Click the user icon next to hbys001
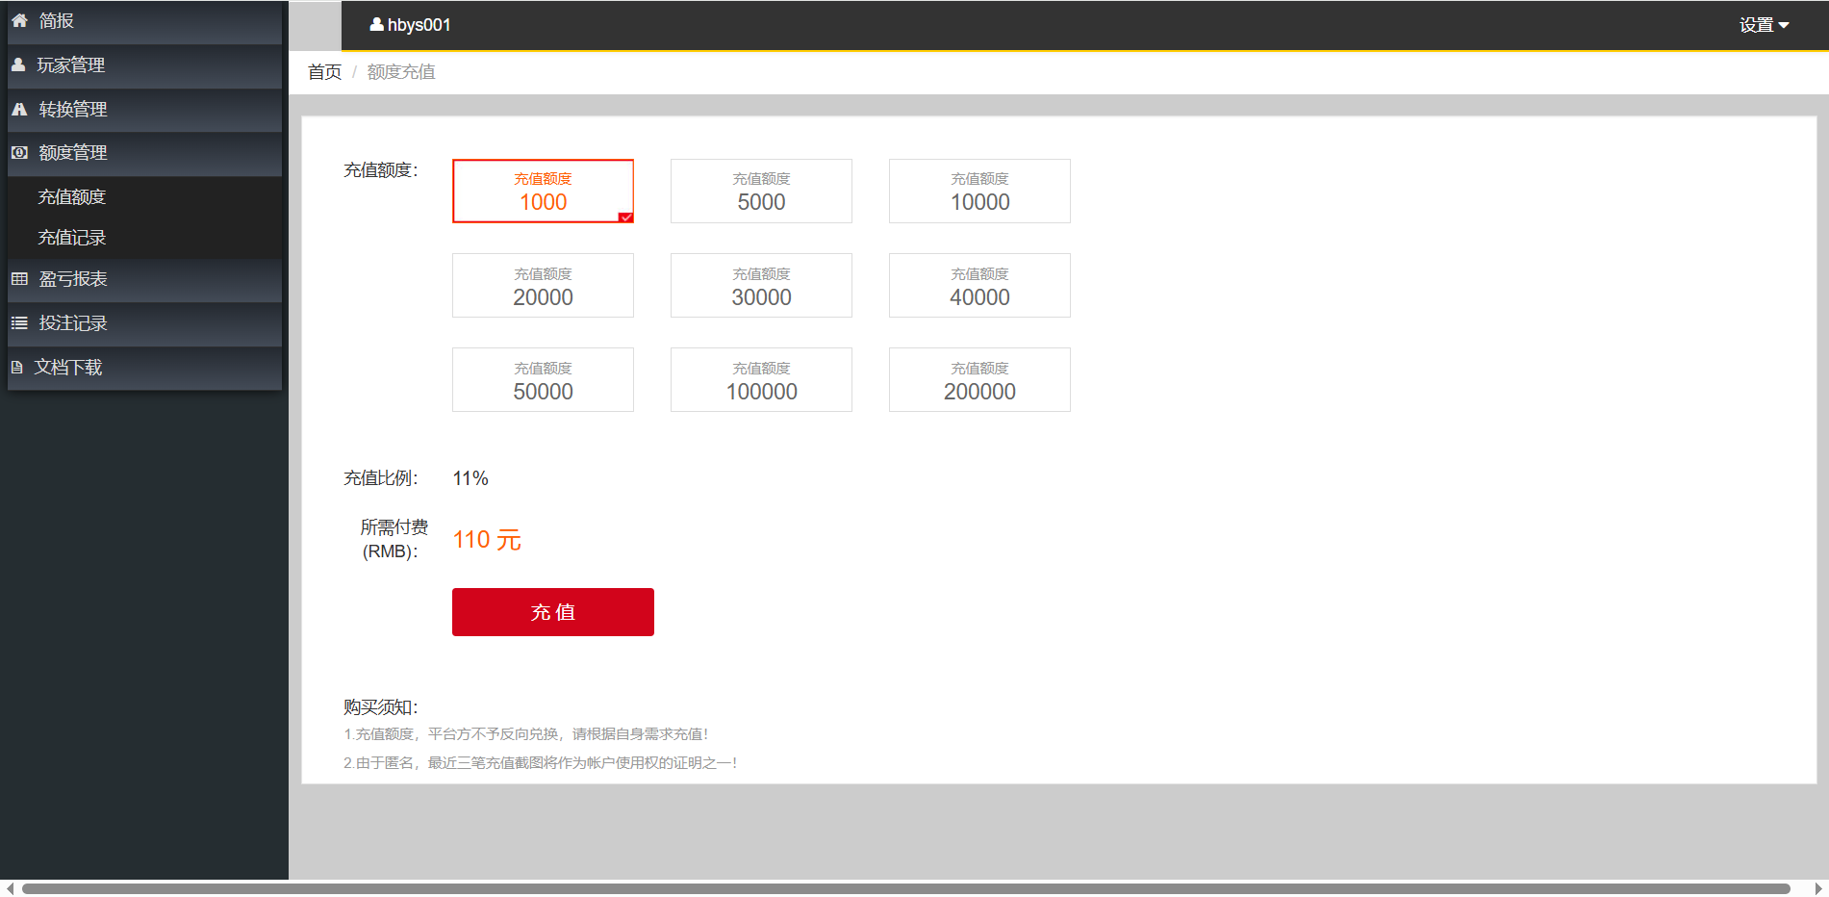This screenshot has height=897, width=1829. pyautogui.click(x=376, y=25)
